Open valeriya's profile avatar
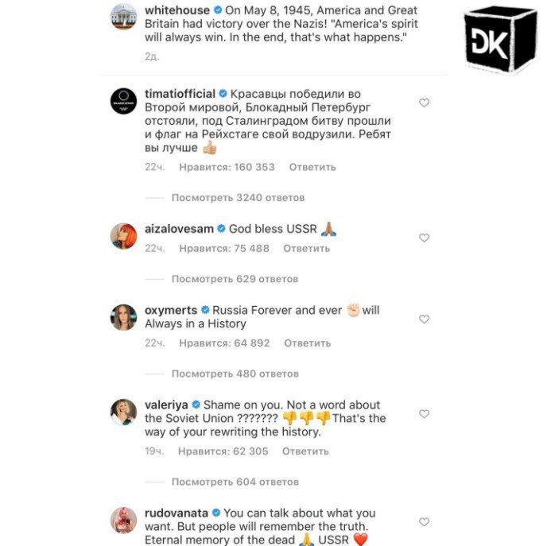The height and width of the screenshot is (546, 547). click(123, 412)
